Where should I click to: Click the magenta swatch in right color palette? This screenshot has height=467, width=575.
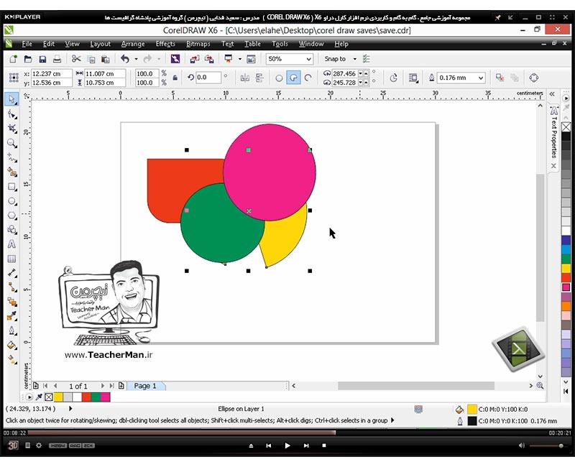tap(566, 287)
